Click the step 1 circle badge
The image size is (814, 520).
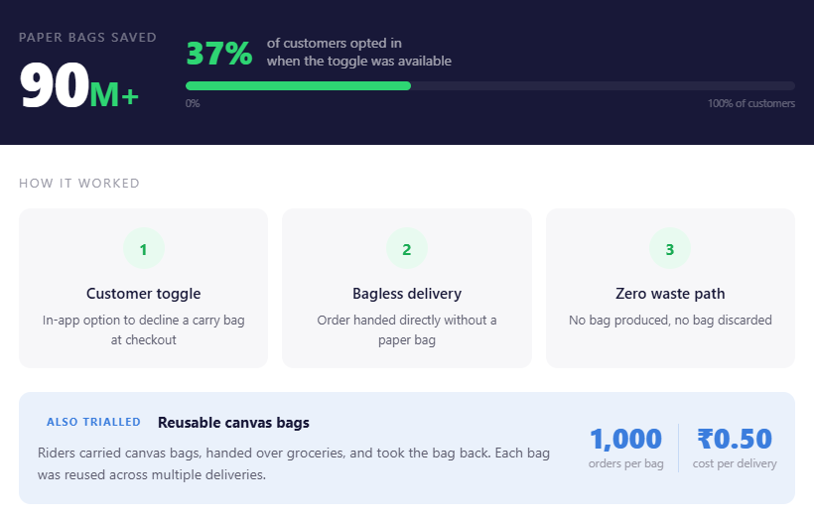143,249
